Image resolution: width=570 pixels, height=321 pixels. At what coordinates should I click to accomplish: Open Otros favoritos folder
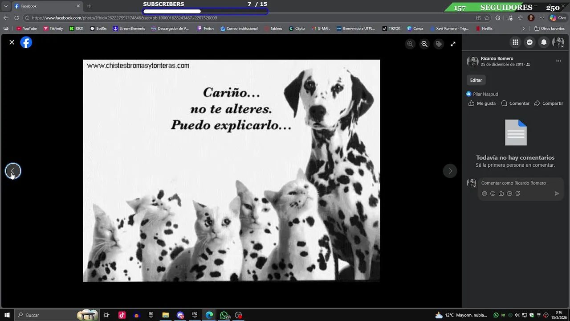point(549,29)
